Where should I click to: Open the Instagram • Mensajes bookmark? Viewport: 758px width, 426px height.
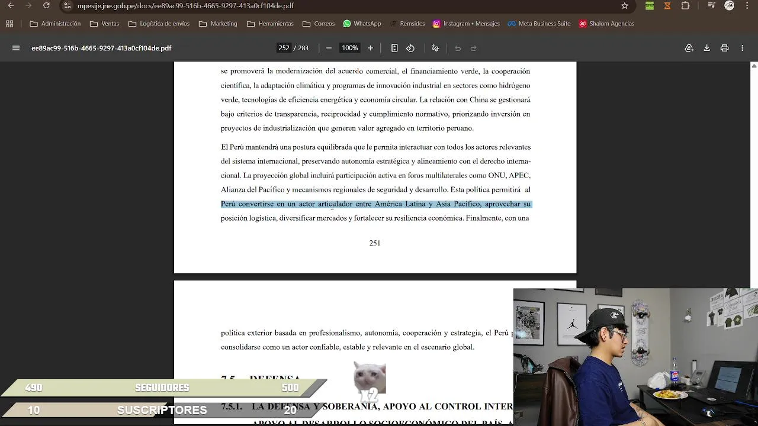point(467,24)
